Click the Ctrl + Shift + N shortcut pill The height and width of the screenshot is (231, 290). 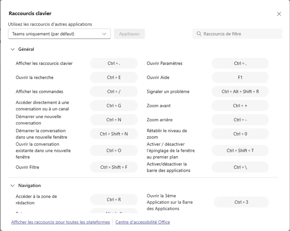coord(114,134)
